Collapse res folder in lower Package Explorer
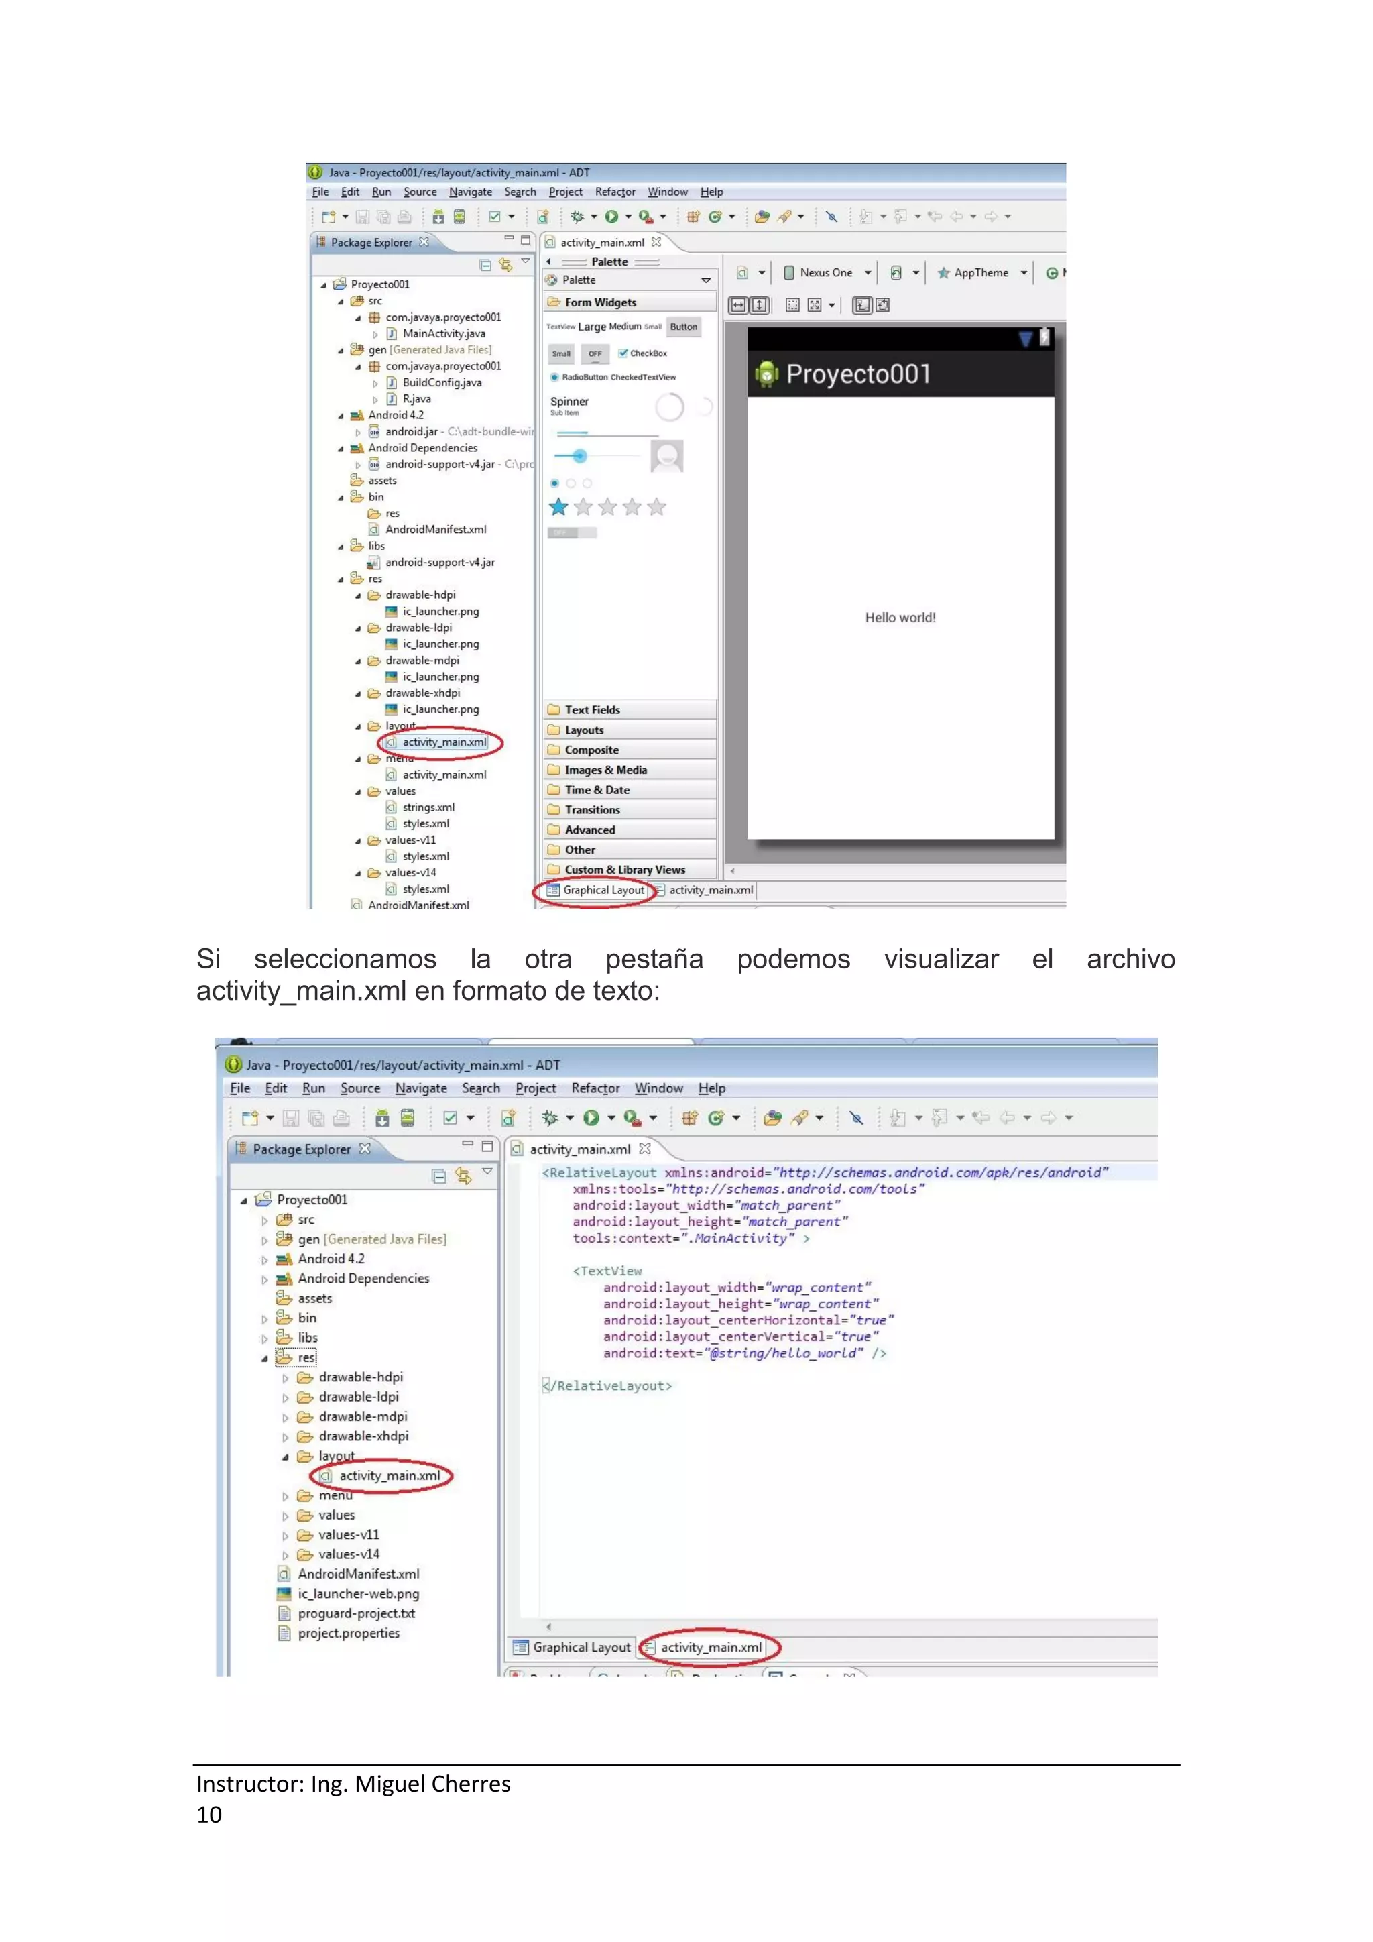1373x1942 pixels. pos(265,1359)
